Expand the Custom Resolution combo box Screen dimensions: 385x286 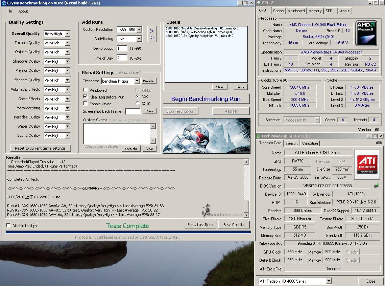pos(139,29)
